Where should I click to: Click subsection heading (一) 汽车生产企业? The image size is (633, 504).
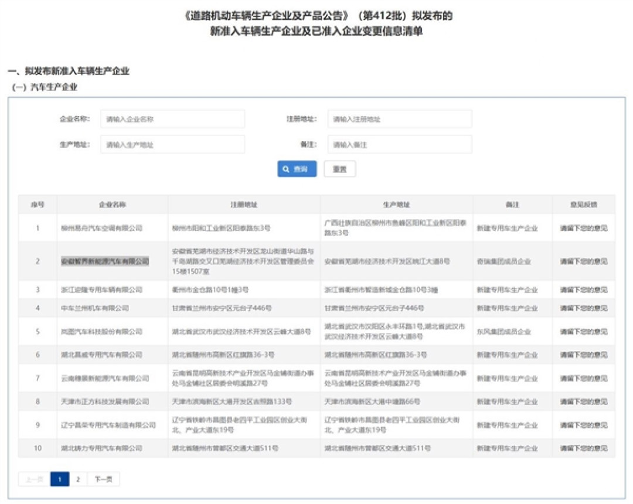click(45, 87)
